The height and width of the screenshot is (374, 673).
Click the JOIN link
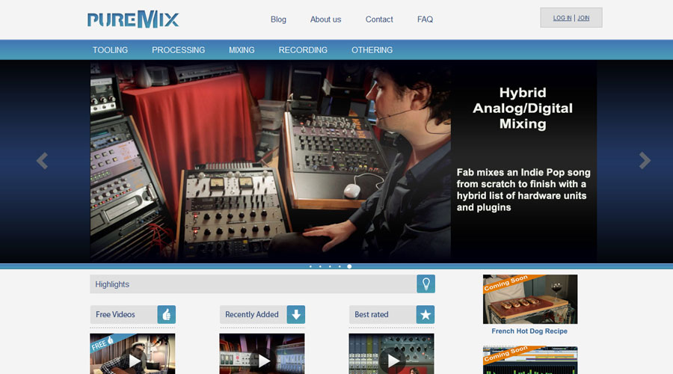[583, 18]
